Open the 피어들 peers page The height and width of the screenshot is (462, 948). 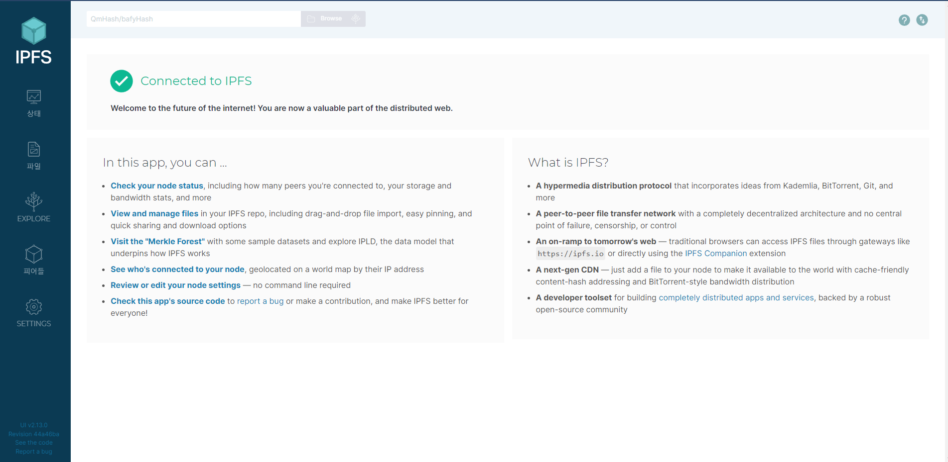pos(34,261)
